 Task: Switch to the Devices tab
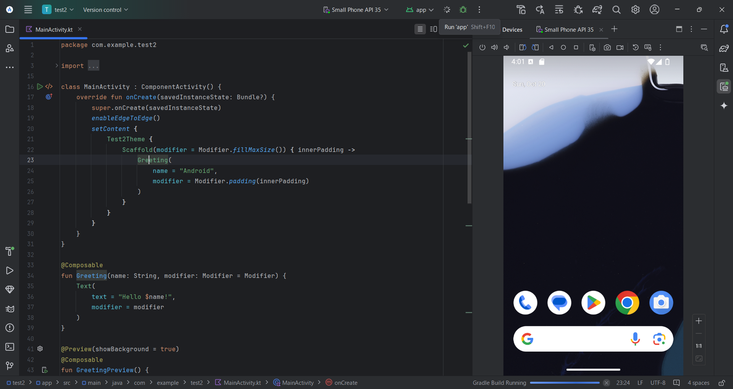512,29
